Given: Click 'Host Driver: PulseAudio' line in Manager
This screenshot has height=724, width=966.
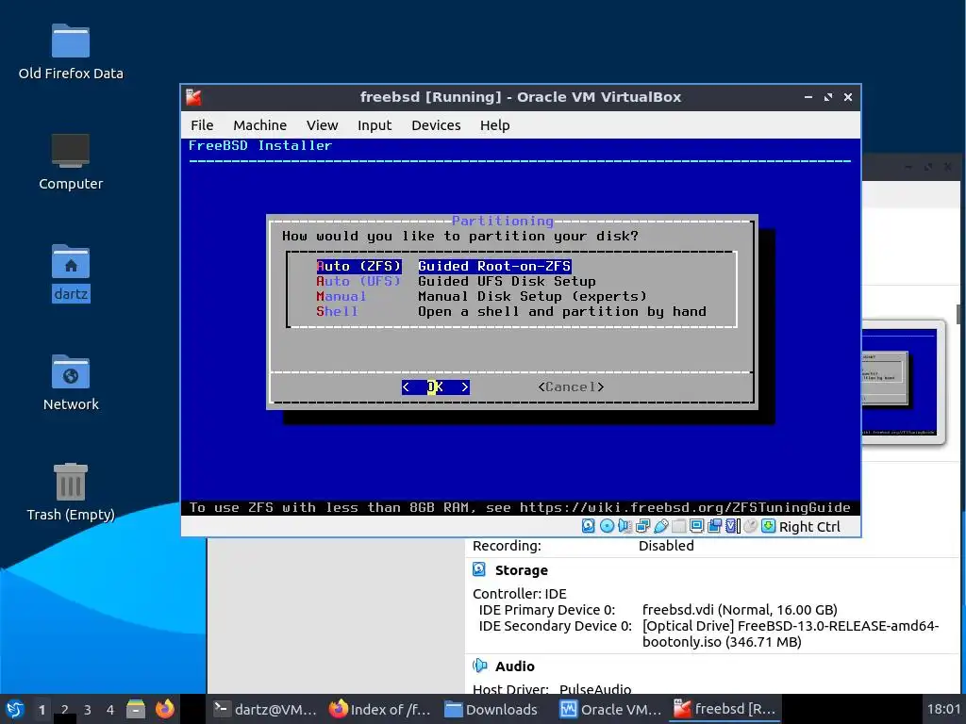Looking at the screenshot, I should [552, 689].
